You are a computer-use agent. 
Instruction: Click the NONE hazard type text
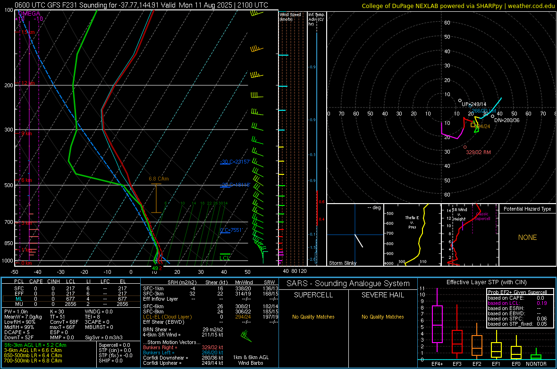pyautogui.click(x=527, y=238)
